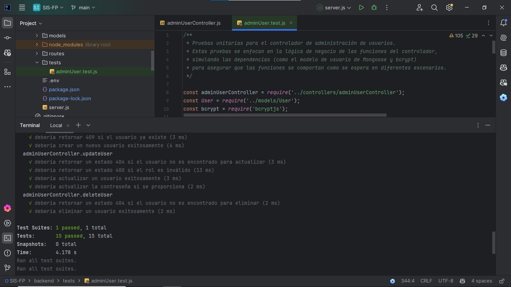Viewport: 511px width, 287px height.
Task: Click the blue AI status bar icon
Action: click(x=392, y=281)
